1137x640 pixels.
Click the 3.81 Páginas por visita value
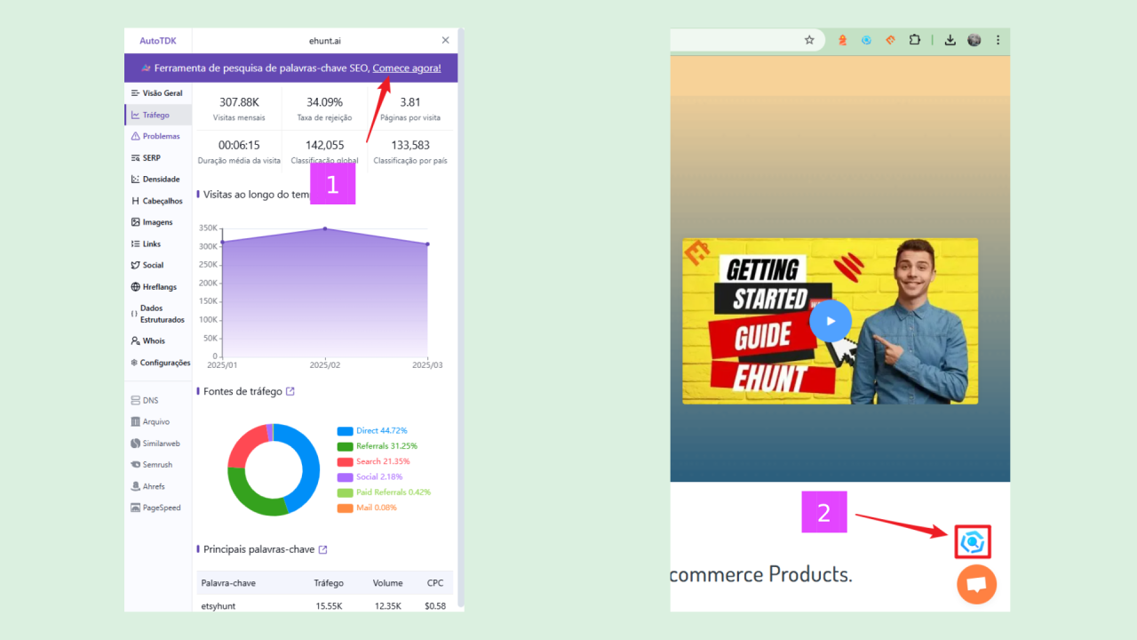(x=410, y=102)
